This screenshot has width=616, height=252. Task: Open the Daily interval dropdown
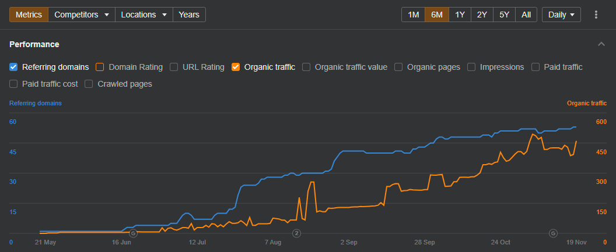561,15
